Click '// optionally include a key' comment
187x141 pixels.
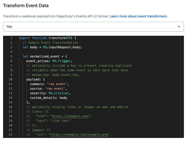point(79,66)
